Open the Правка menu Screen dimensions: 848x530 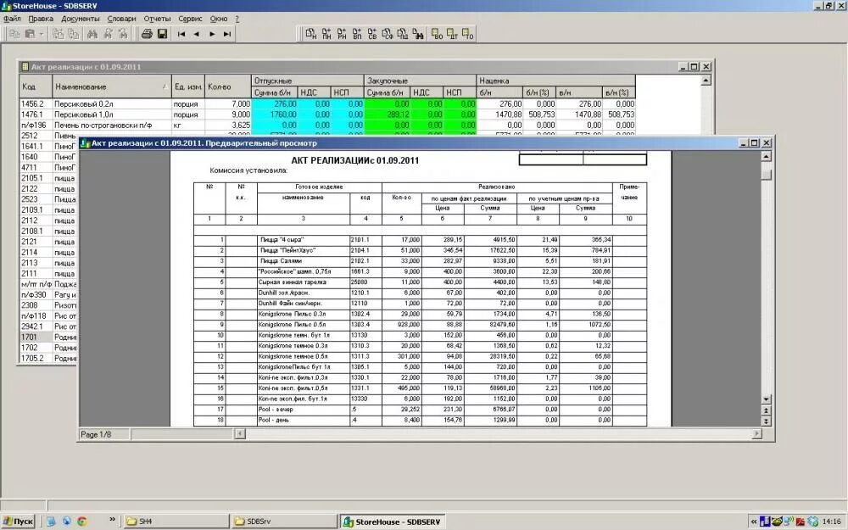point(41,19)
